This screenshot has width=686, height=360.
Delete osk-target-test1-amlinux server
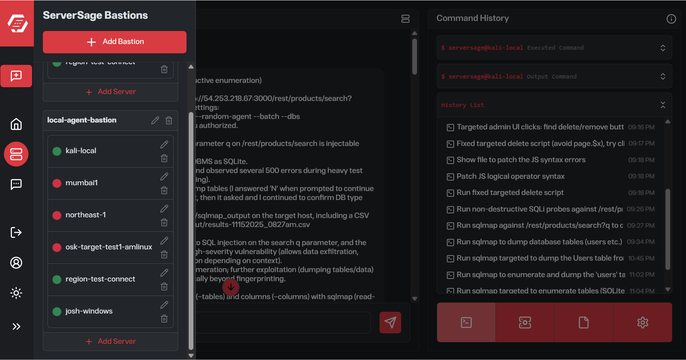tap(164, 254)
